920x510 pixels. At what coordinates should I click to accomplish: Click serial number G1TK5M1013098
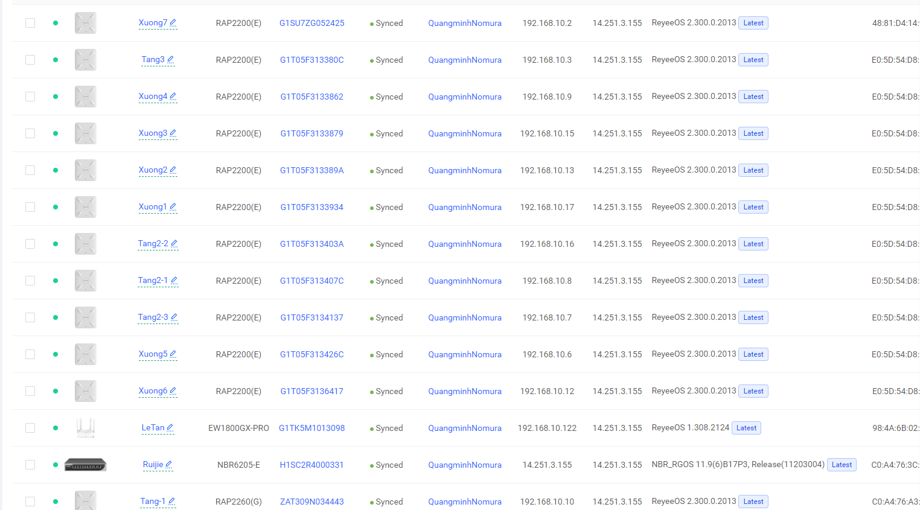[x=312, y=428]
